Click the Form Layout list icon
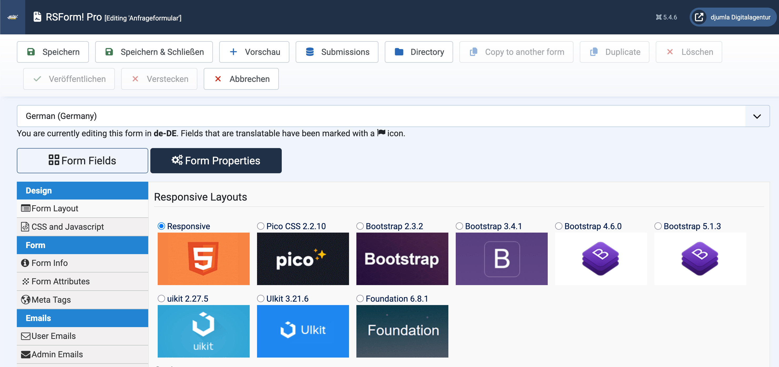The height and width of the screenshot is (367, 779). click(x=26, y=208)
